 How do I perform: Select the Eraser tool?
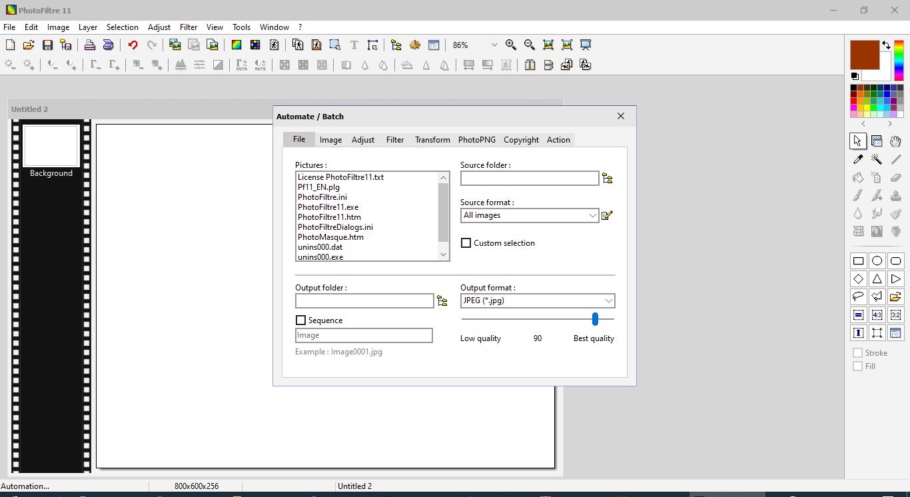click(x=896, y=178)
